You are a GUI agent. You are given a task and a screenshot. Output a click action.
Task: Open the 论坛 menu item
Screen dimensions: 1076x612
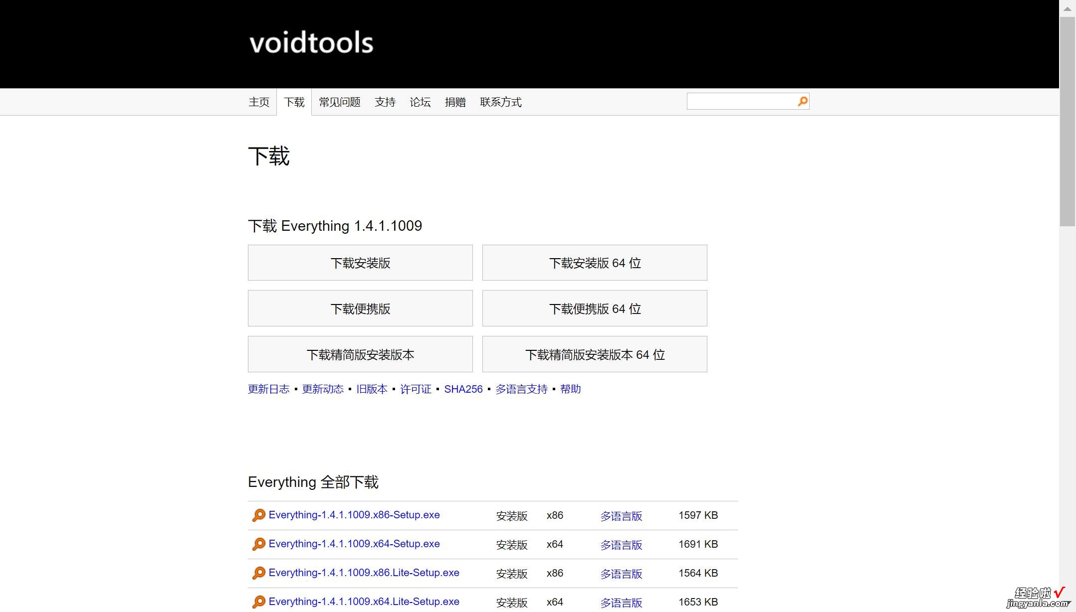click(x=420, y=102)
